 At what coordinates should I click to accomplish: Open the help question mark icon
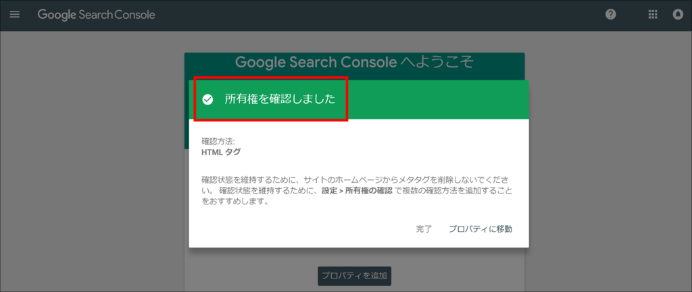(611, 15)
